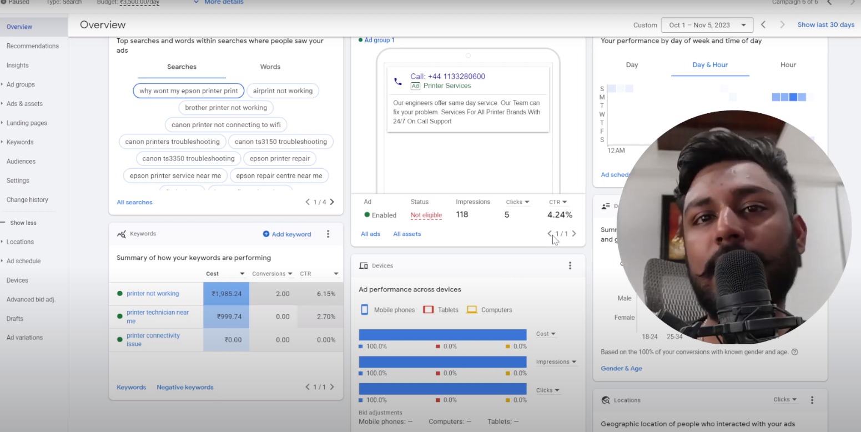Click the blue Cost bar for mobile phones
861x432 pixels.
coord(442,335)
